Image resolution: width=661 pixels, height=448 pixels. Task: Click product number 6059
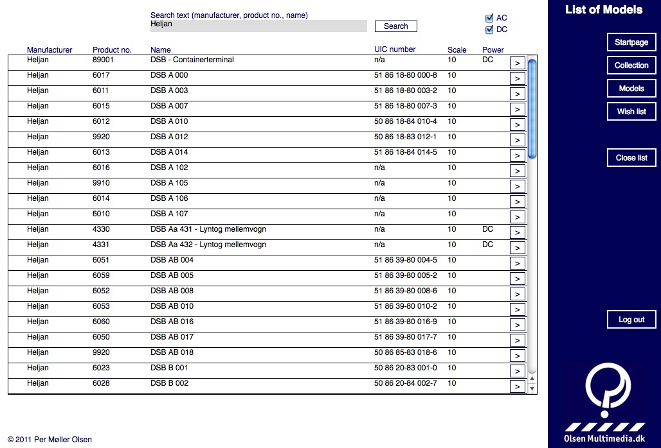click(x=101, y=275)
